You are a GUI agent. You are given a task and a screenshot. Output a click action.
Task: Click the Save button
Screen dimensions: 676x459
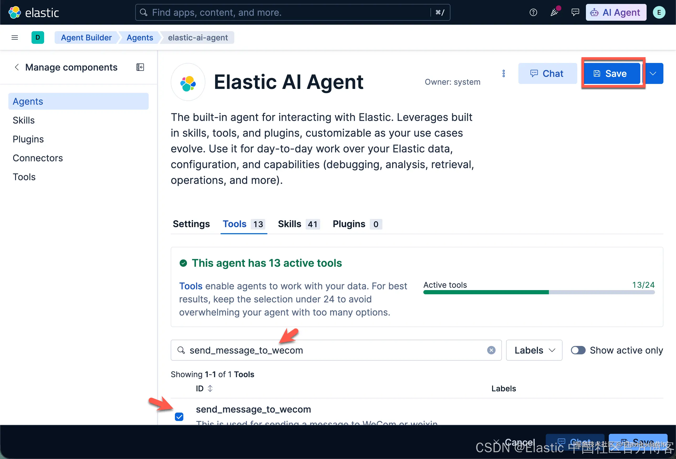point(612,73)
